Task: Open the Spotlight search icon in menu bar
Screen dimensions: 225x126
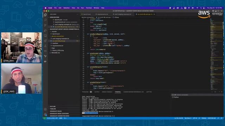Action: (x=201, y=8)
